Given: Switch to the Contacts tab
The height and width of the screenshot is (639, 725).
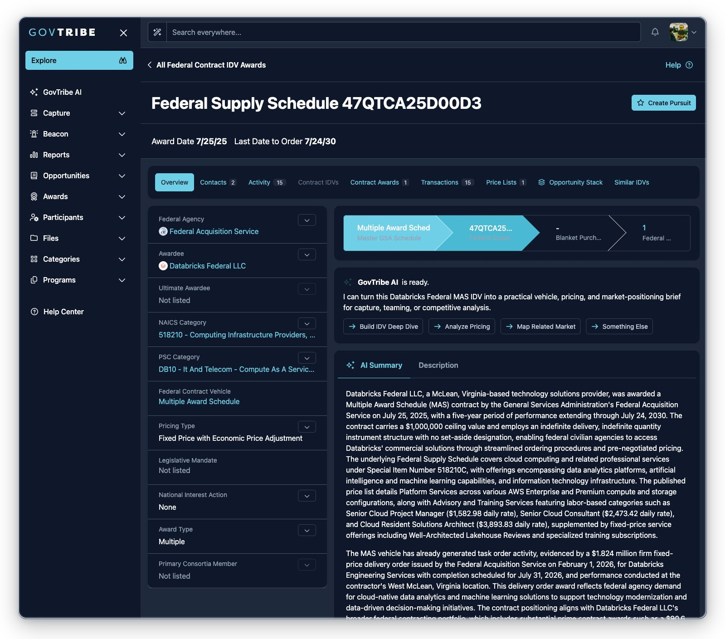Looking at the screenshot, I should point(218,182).
